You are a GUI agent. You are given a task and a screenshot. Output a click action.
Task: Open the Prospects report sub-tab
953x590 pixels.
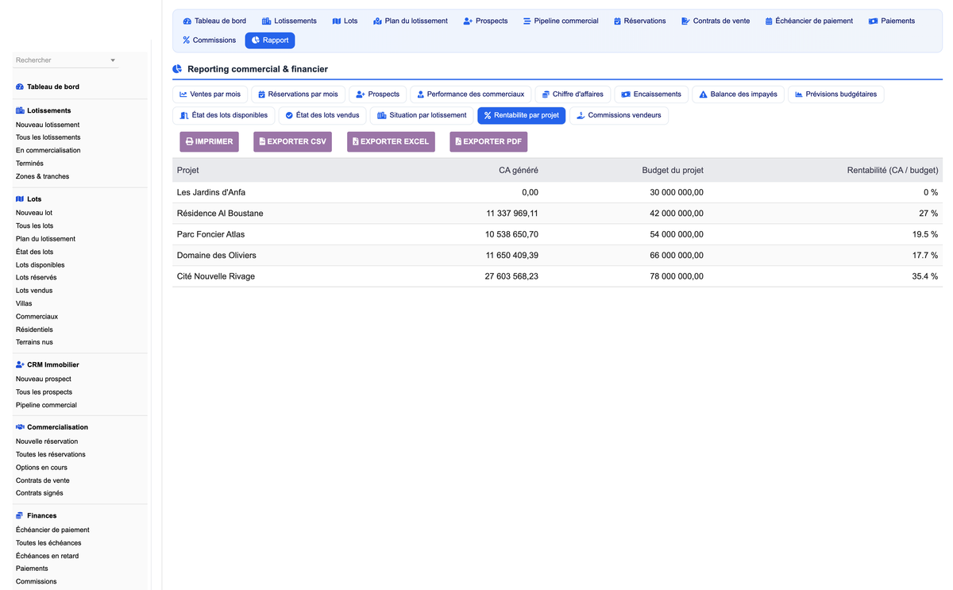378,94
